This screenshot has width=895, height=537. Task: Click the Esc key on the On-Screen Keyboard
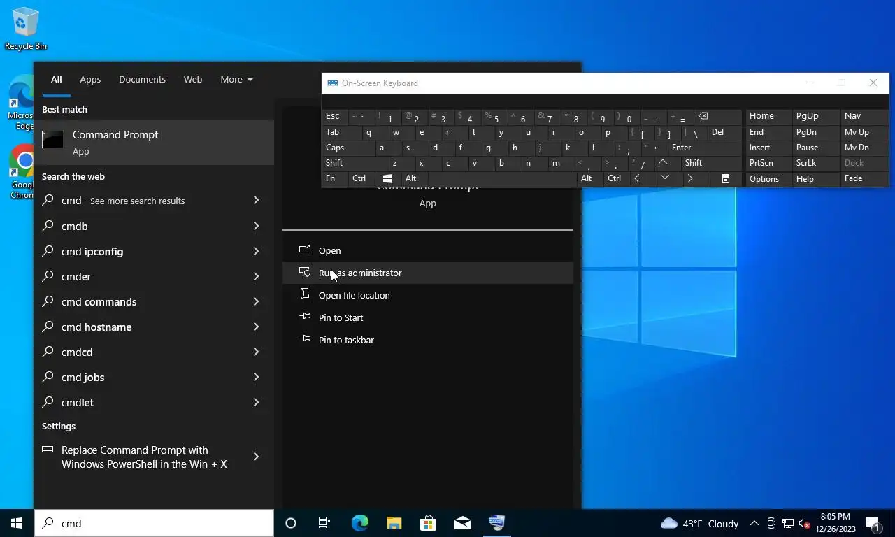(335, 116)
